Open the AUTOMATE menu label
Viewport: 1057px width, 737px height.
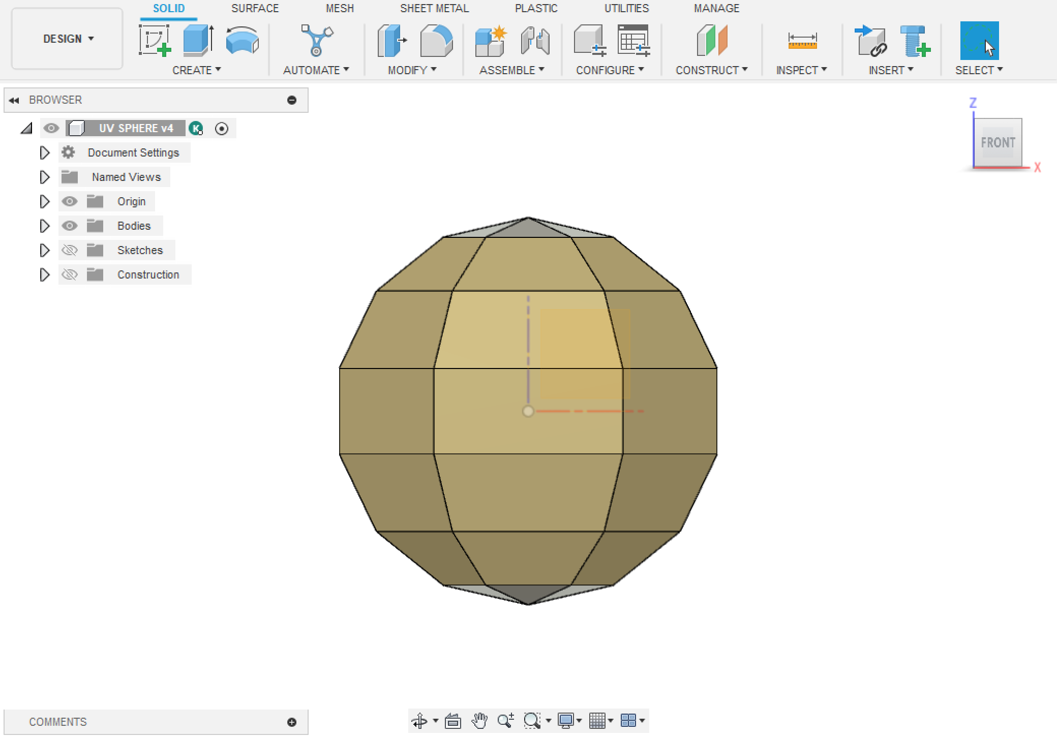(x=316, y=70)
